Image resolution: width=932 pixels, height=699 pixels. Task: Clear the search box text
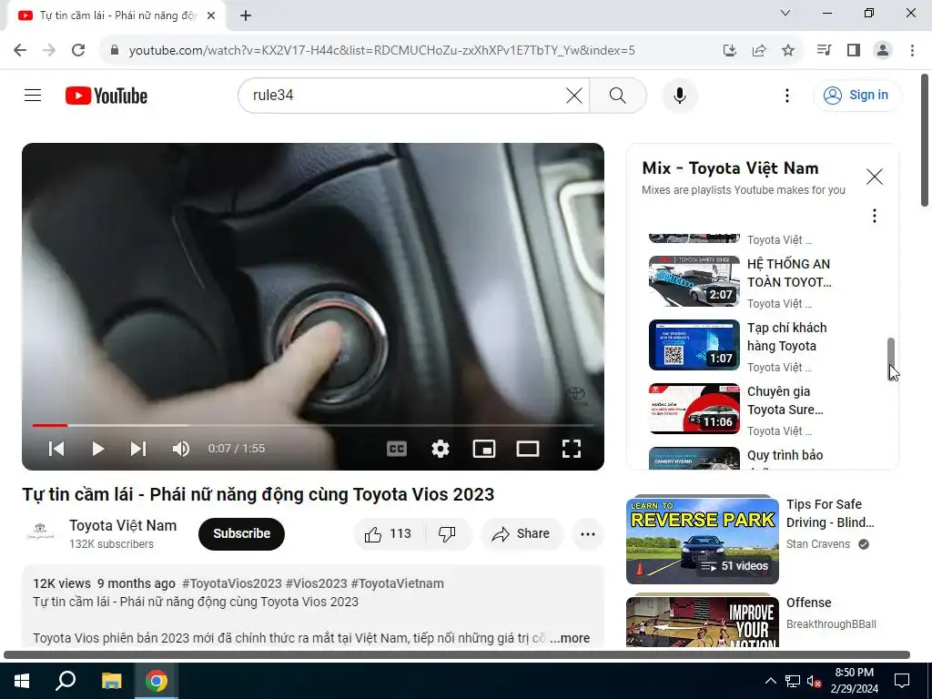(x=574, y=95)
